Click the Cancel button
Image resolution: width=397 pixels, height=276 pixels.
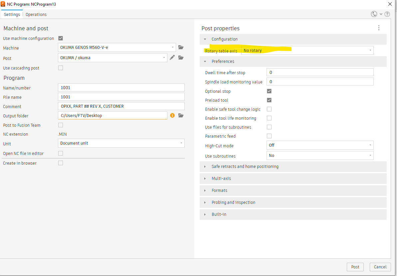[380, 267]
